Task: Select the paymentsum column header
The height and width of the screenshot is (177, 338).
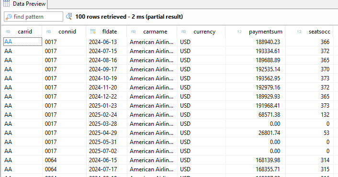Action: click(256, 32)
